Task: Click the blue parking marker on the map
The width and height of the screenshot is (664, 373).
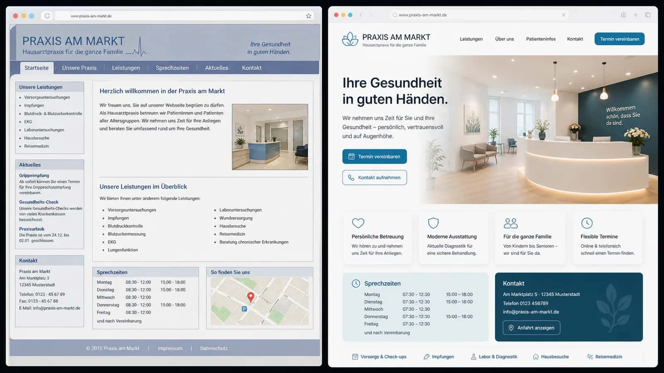Action: pyautogui.click(x=244, y=309)
